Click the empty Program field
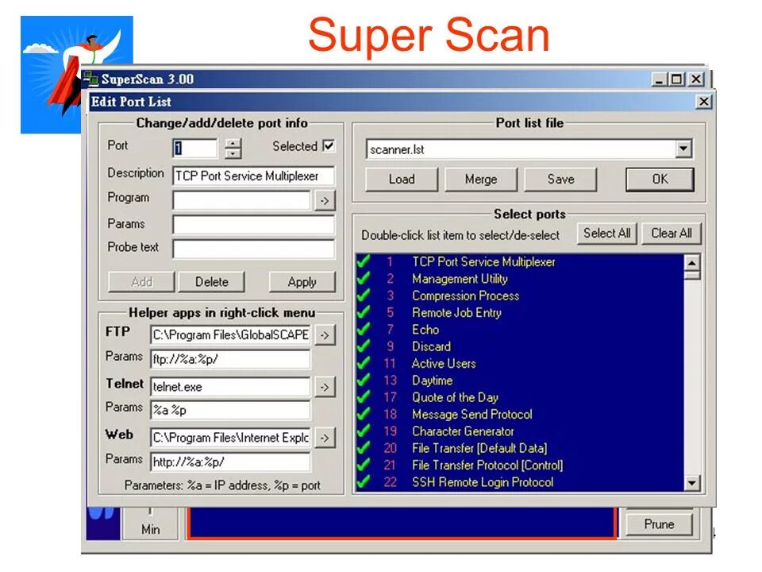Image resolution: width=762 pixels, height=572 pixels. [x=241, y=200]
